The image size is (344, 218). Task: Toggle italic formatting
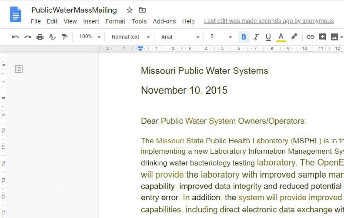(x=256, y=37)
